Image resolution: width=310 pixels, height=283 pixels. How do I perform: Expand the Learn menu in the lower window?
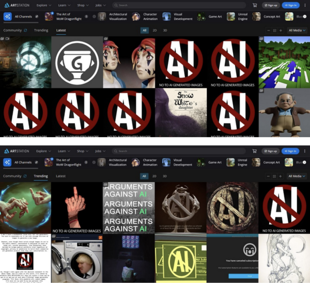[64, 151]
